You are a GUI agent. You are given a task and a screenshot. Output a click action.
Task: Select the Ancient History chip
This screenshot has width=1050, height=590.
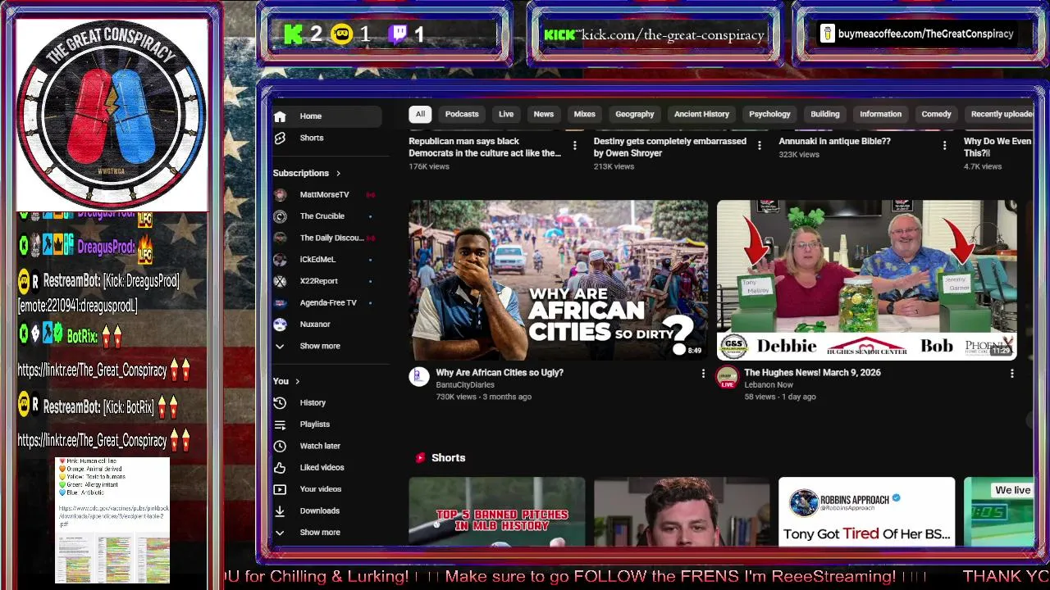[x=701, y=115]
